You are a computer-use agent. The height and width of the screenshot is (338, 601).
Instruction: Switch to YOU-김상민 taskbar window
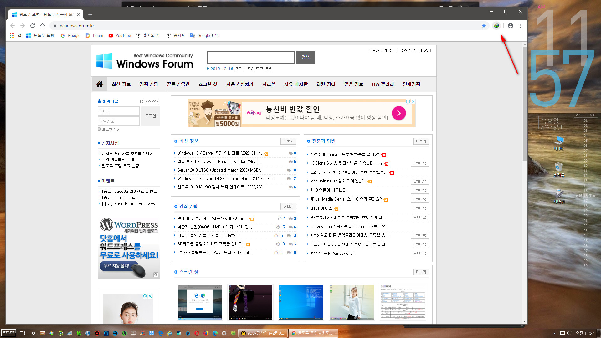[x=263, y=333]
